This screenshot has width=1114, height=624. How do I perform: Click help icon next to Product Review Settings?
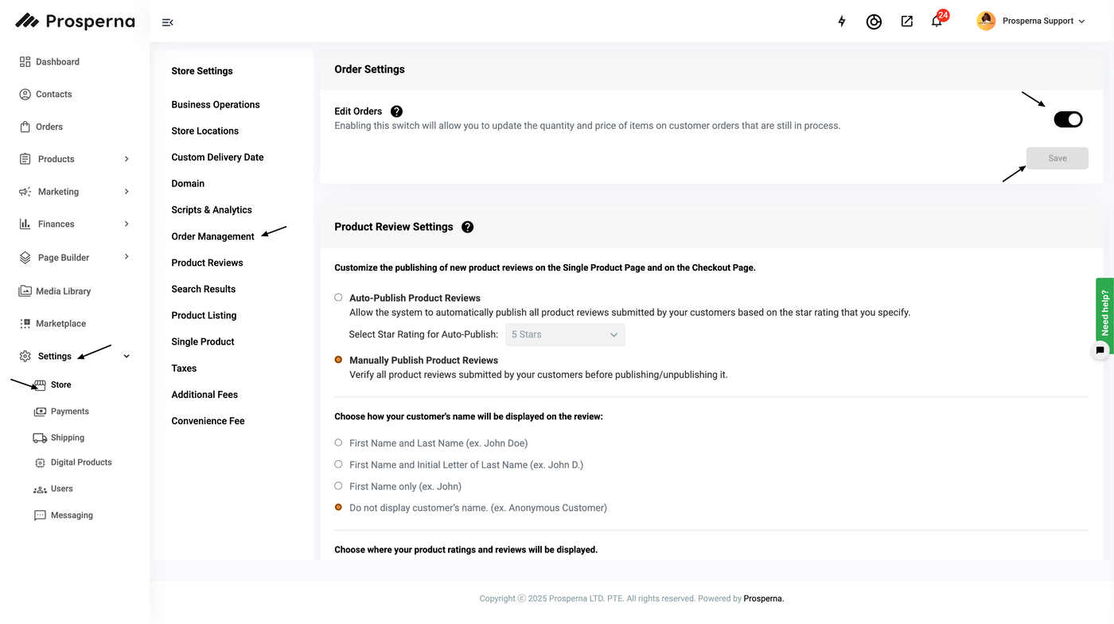467,227
